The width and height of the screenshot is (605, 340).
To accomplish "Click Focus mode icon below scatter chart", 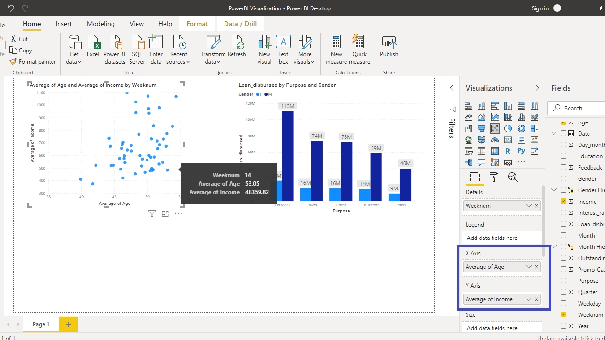I will pos(165,214).
